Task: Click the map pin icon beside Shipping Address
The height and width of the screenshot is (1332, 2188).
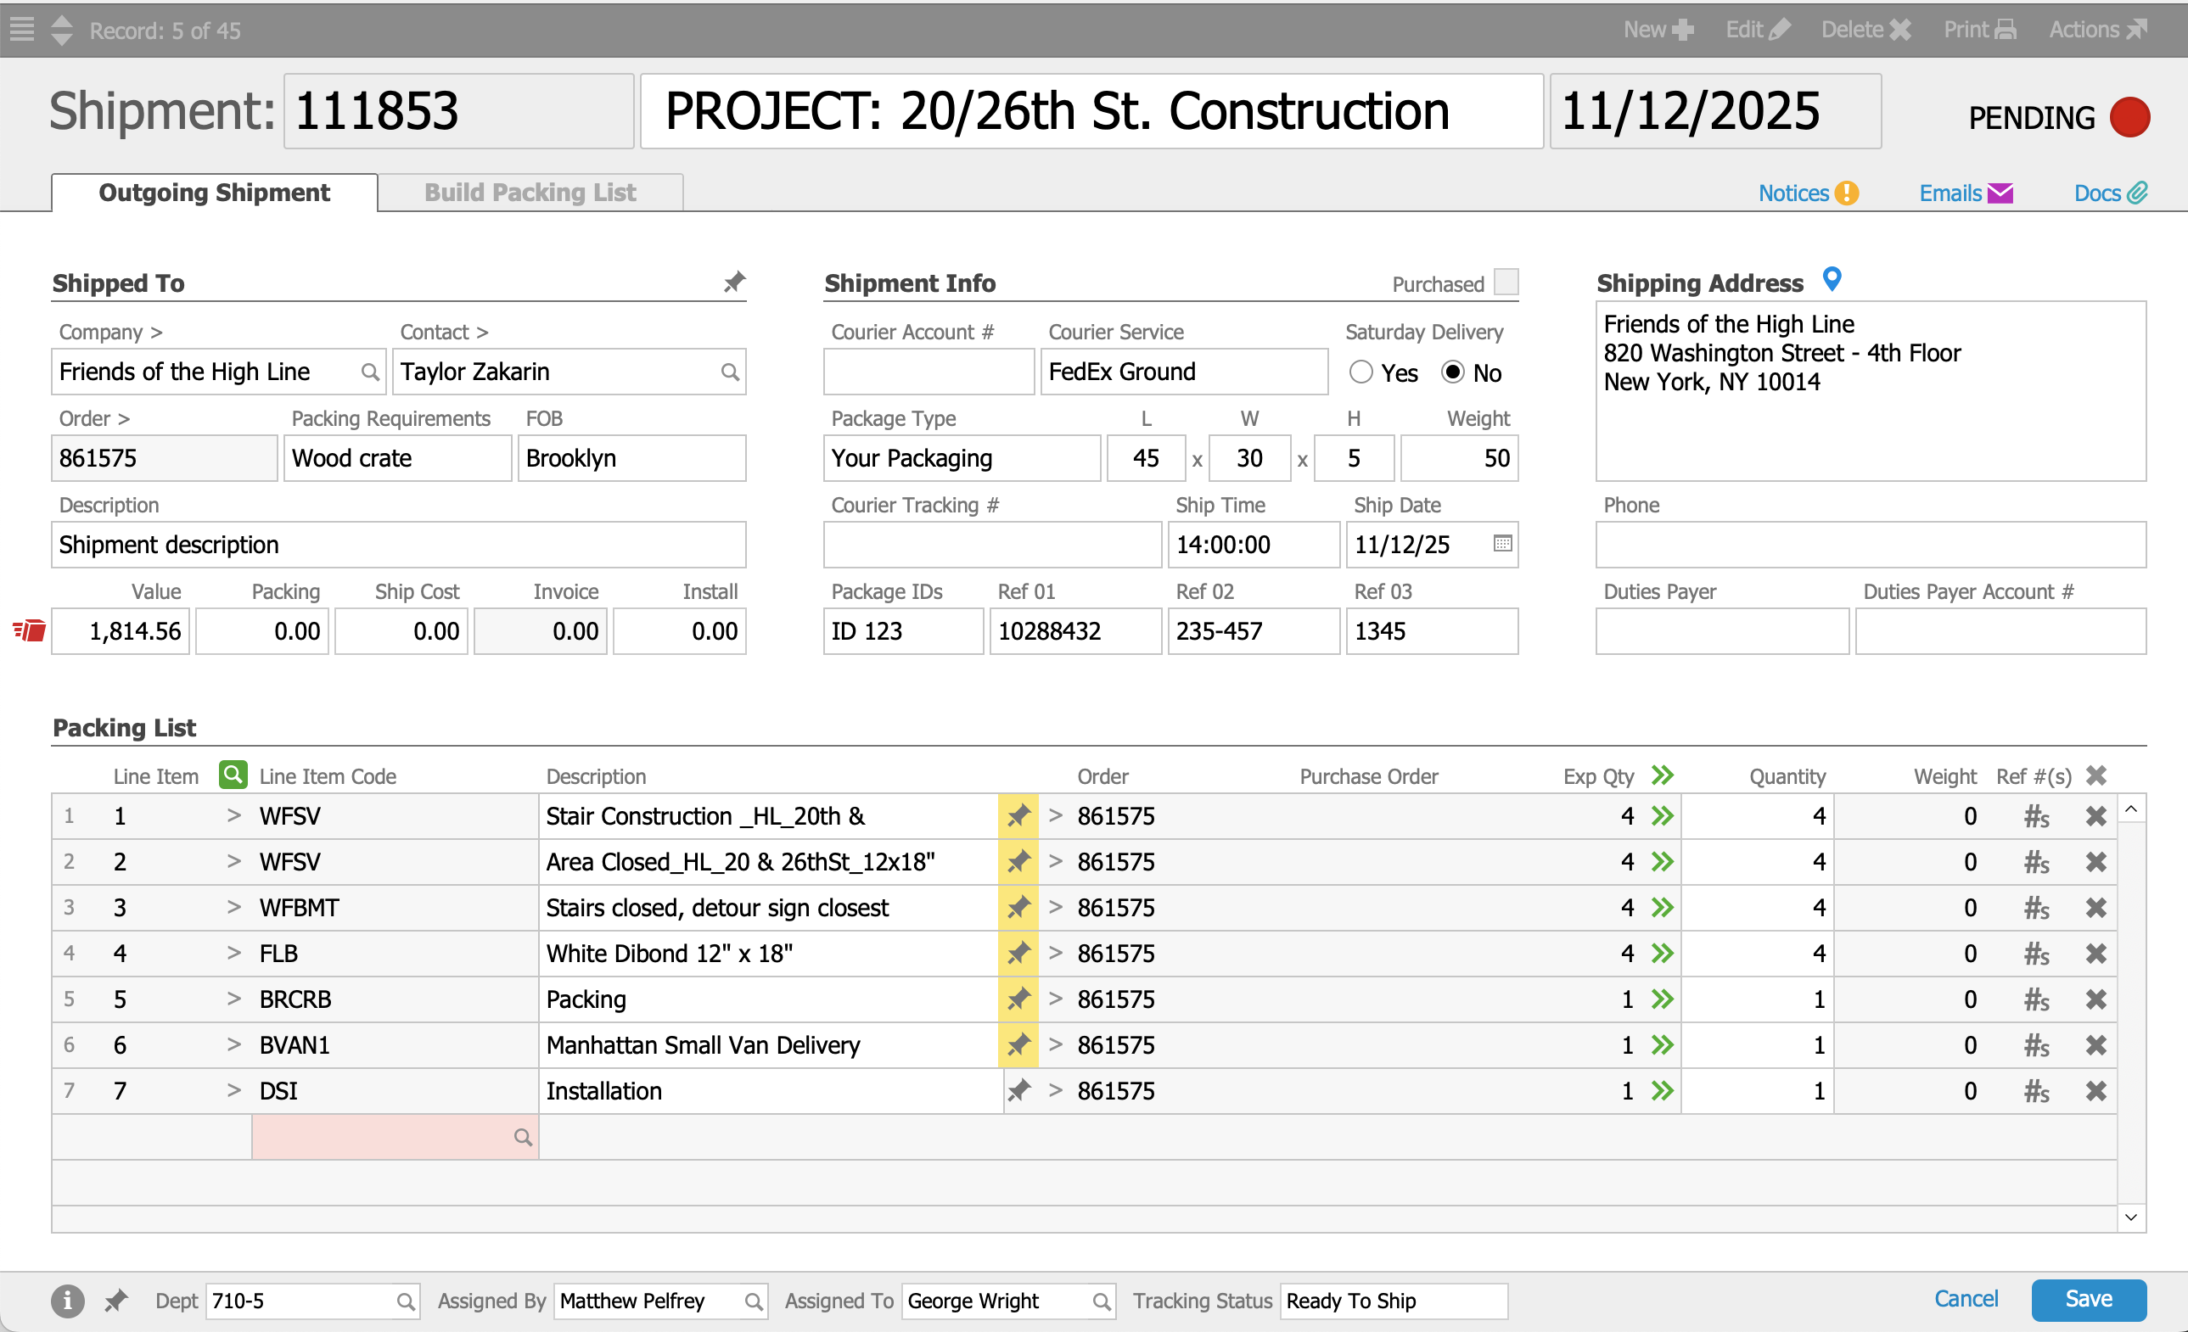Action: (x=1831, y=279)
